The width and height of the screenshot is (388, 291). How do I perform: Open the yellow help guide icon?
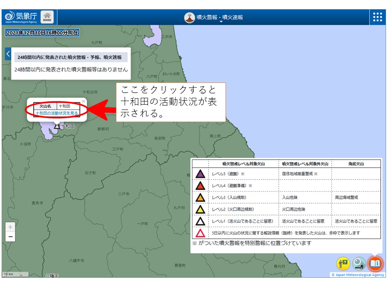(343, 264)
